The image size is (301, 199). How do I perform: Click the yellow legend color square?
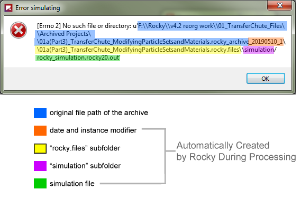click(40, 148)
